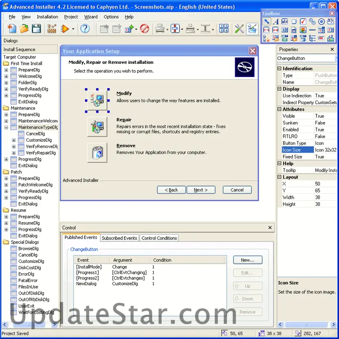The height and width of the screenshot is (339, 339).
Task: Open Help with the question mark icon
Action: point(85,29)
